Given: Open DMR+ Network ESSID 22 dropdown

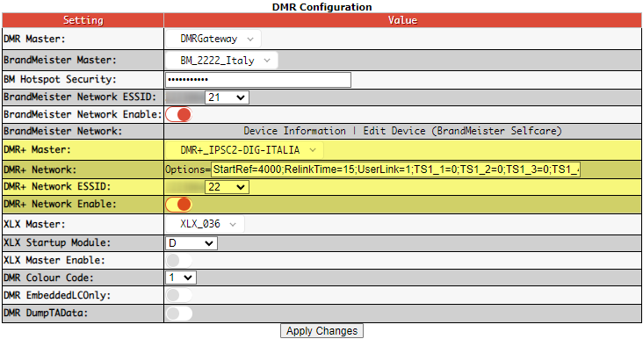Looking at the screenshot, I should 227,187.
